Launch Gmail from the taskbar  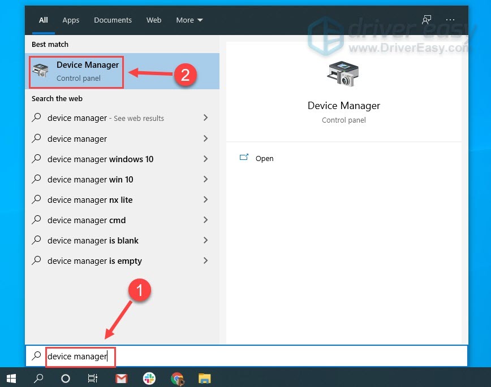coord(121,379)
